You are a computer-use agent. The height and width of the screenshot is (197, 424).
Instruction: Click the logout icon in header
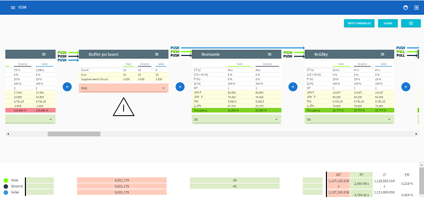tap(416, 7)
